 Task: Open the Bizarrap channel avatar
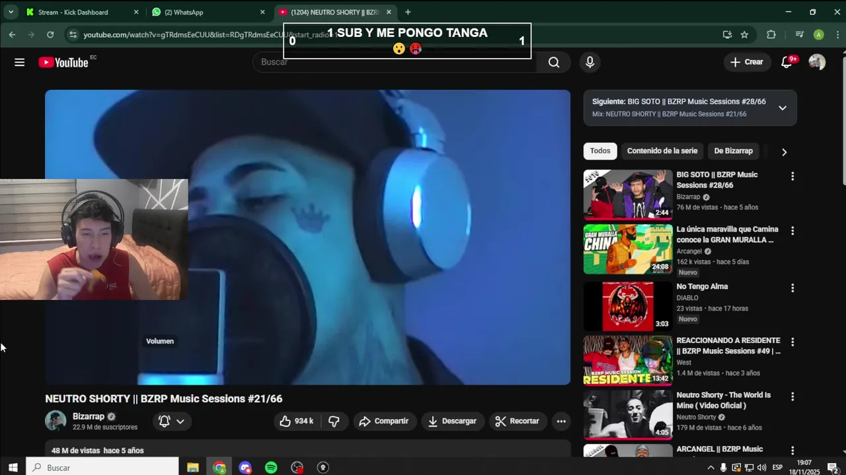click(56, 421)
